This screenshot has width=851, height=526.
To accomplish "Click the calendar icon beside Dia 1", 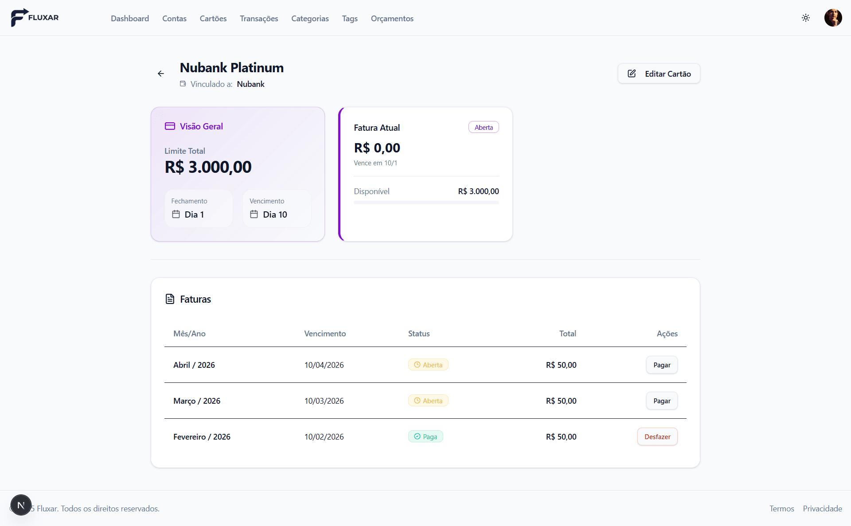I will click(x=176, y=214).
